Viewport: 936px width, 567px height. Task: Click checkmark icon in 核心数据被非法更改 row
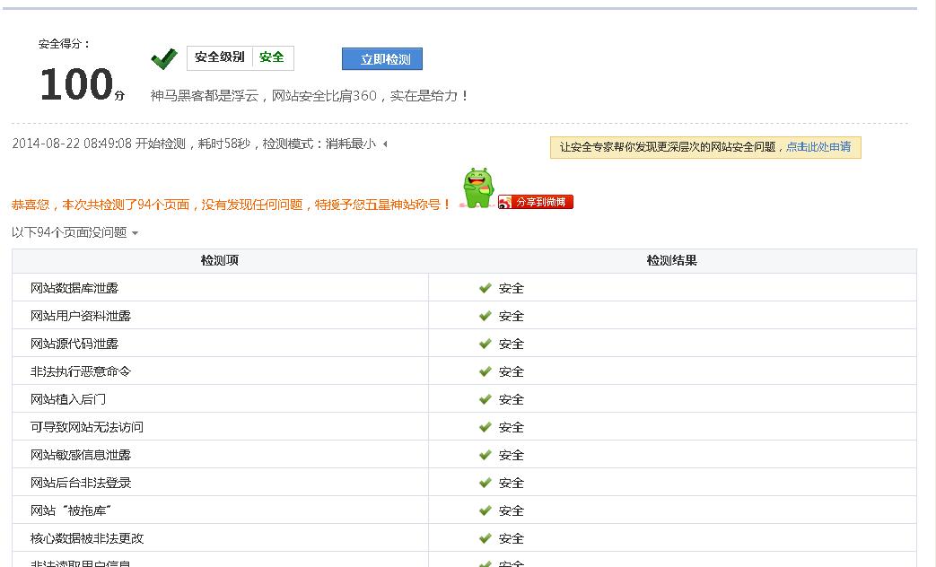pos(485,538)
